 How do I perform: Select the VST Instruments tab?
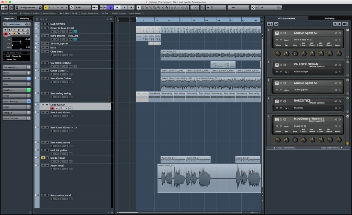[x=286, y=19]
